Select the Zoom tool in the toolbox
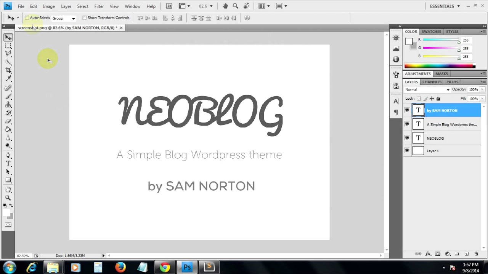The height and width of the screenshot is (274, 488). [x=8, y=198]
